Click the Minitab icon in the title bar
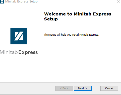Viewport: 121px width, 95px height. tap(2, 1)
